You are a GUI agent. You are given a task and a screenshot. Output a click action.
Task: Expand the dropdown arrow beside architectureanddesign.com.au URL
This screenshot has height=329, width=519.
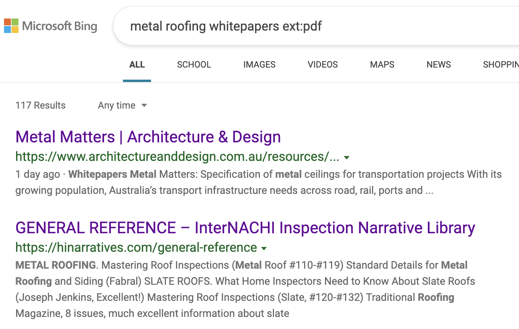point(346,158)
